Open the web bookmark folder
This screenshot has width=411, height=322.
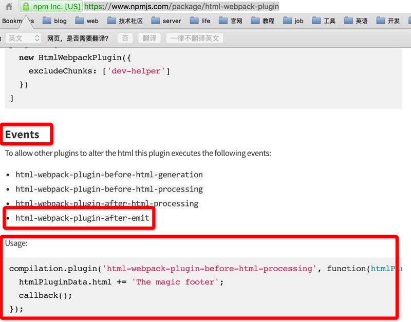pyautogui.click(x=86, y=21)
